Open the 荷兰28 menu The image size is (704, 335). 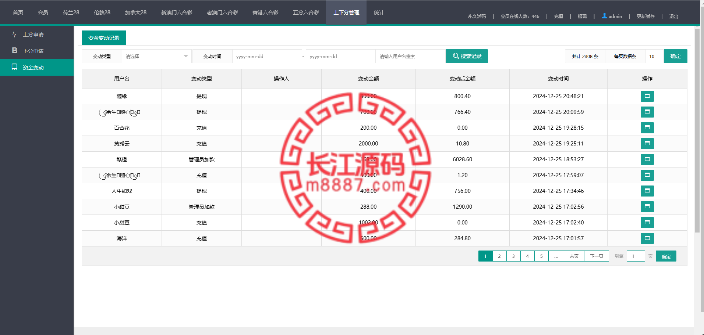tap(71, 12)
